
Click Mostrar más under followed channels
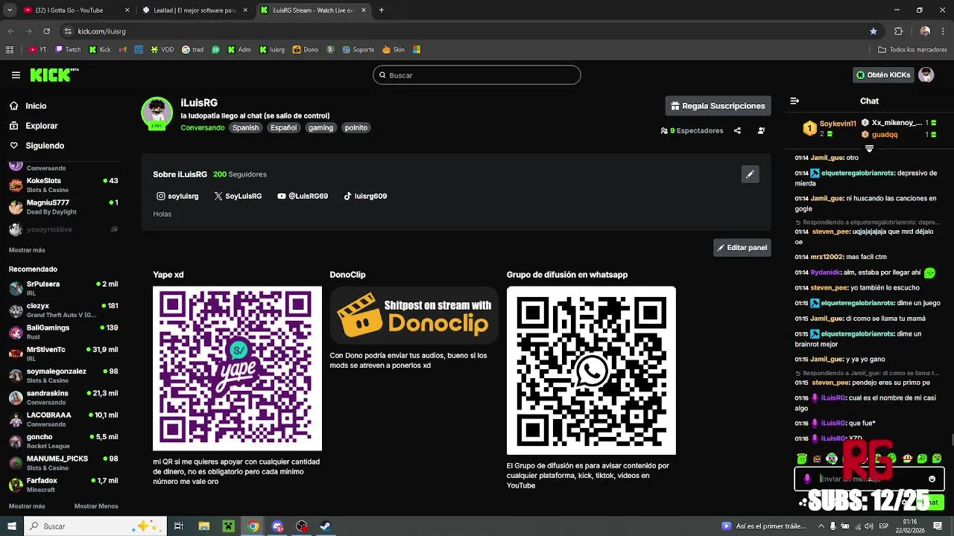pos(27,250)
